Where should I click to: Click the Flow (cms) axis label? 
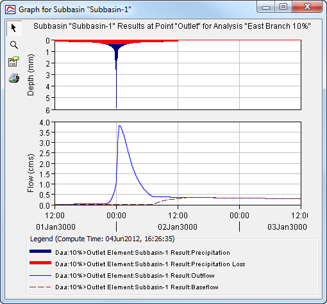coord(31,173)
